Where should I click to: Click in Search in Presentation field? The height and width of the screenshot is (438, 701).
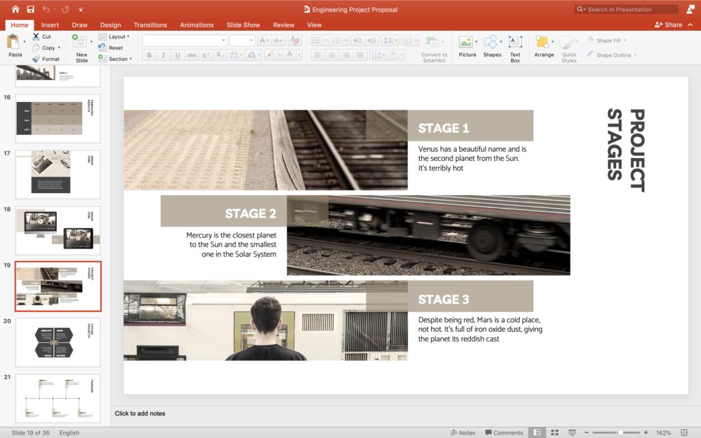click(626, 9)
